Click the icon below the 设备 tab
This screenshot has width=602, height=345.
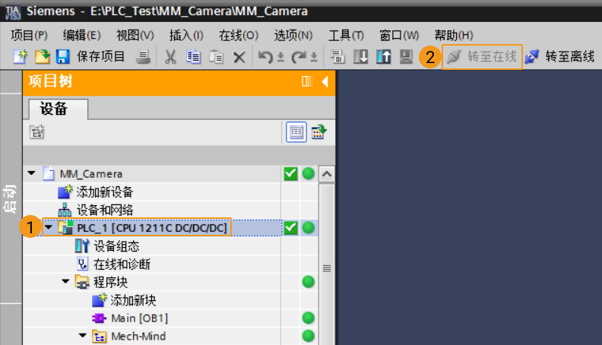pos(37,132)
